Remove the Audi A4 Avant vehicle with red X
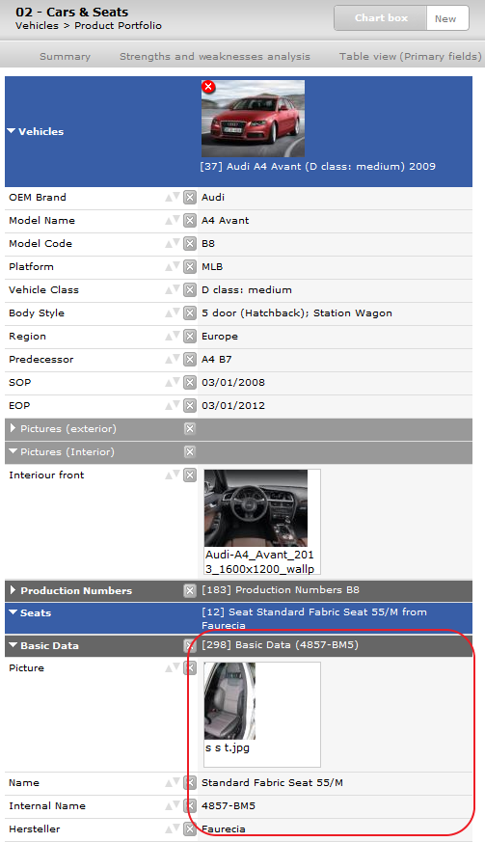485x842 pixels. tap(208, 87)
